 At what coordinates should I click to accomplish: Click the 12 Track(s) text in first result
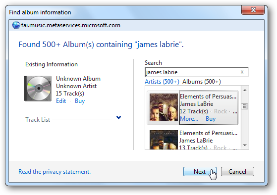194,111
